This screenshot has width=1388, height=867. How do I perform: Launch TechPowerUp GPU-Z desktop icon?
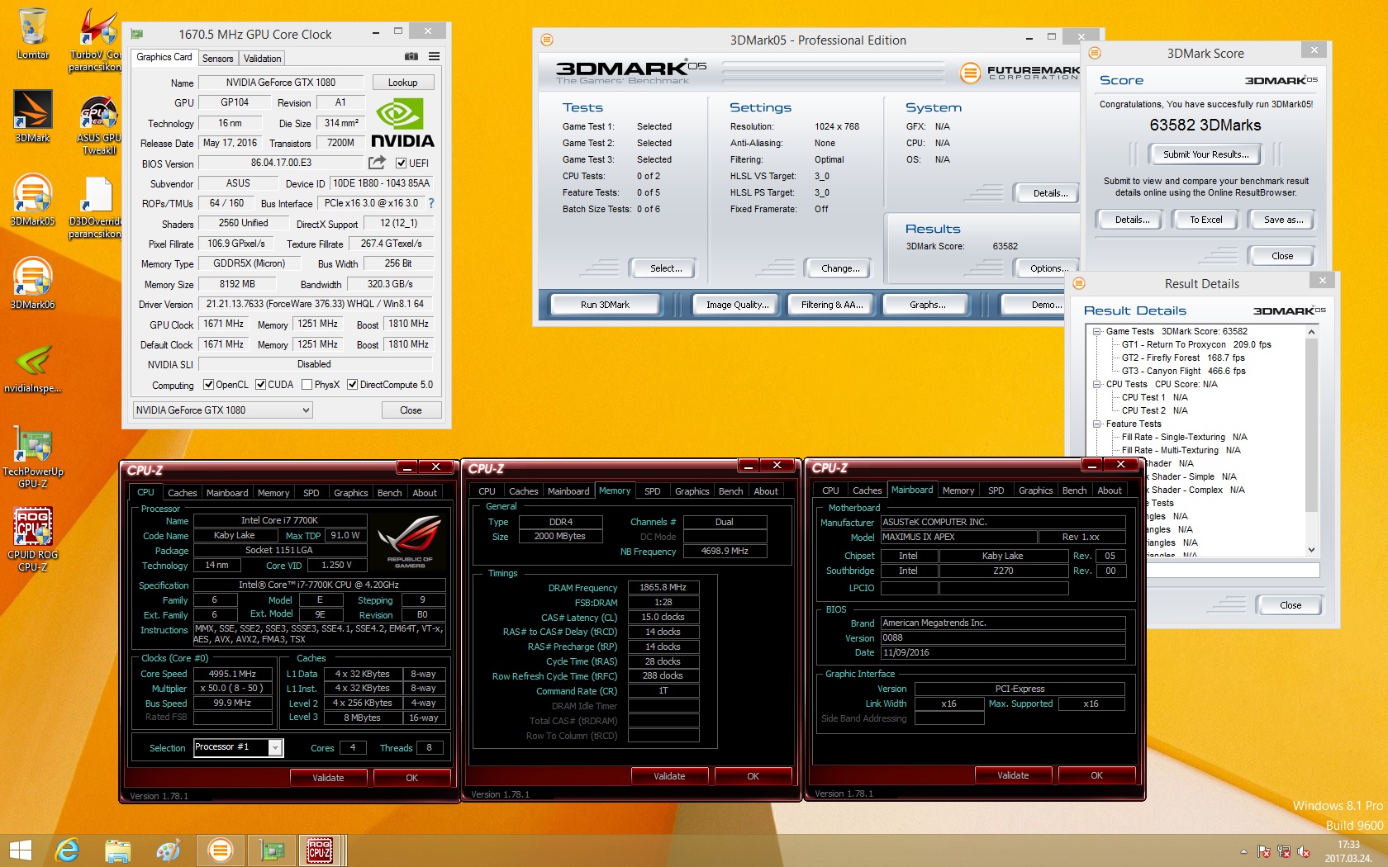[x=33, y=457]
